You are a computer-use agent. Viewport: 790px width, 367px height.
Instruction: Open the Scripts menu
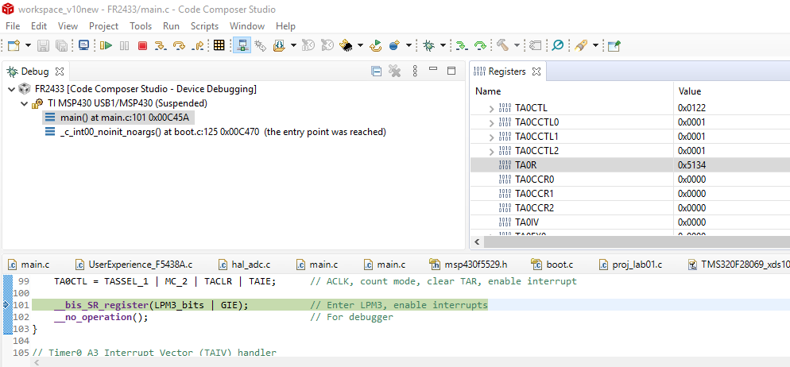(x=204, y=26)
